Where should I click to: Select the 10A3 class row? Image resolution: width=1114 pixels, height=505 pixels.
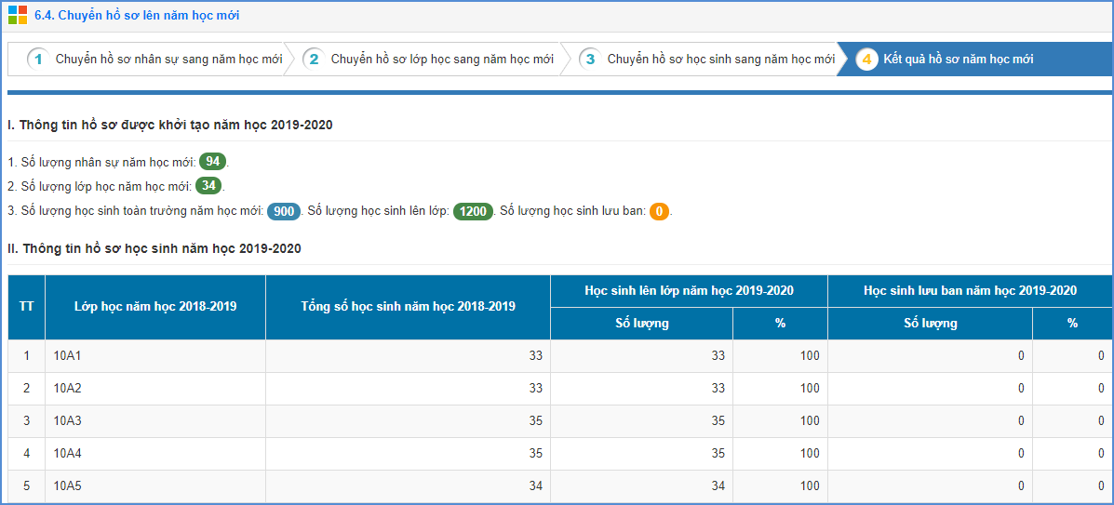[68, 420]
